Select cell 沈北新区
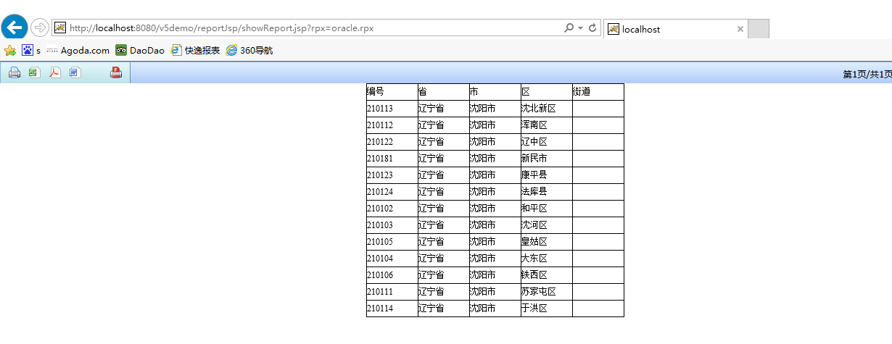Image resolution: width=892 pixels, height=344 pixels. coord(547,109)
